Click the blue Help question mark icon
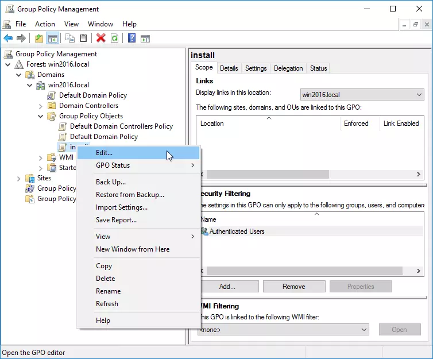This screenshot has height=359, width=433. (x=132, y=38)
